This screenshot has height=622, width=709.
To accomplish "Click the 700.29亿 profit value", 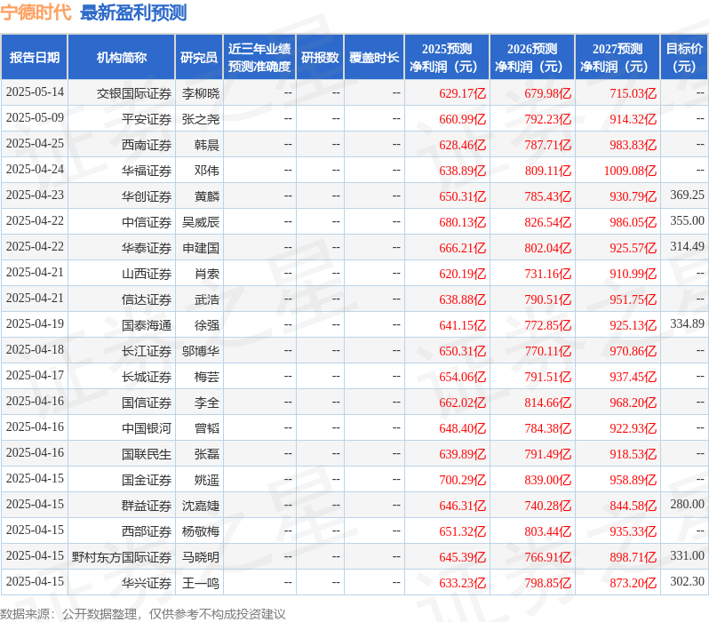I will pyautogui.click(x=463, y=480).
